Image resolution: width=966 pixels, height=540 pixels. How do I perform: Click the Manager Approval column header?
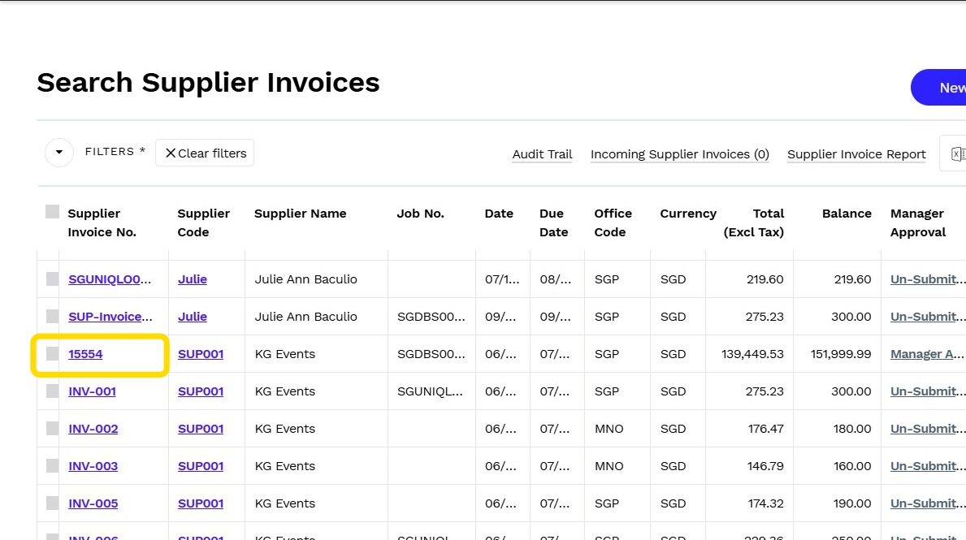click(918, 222)
